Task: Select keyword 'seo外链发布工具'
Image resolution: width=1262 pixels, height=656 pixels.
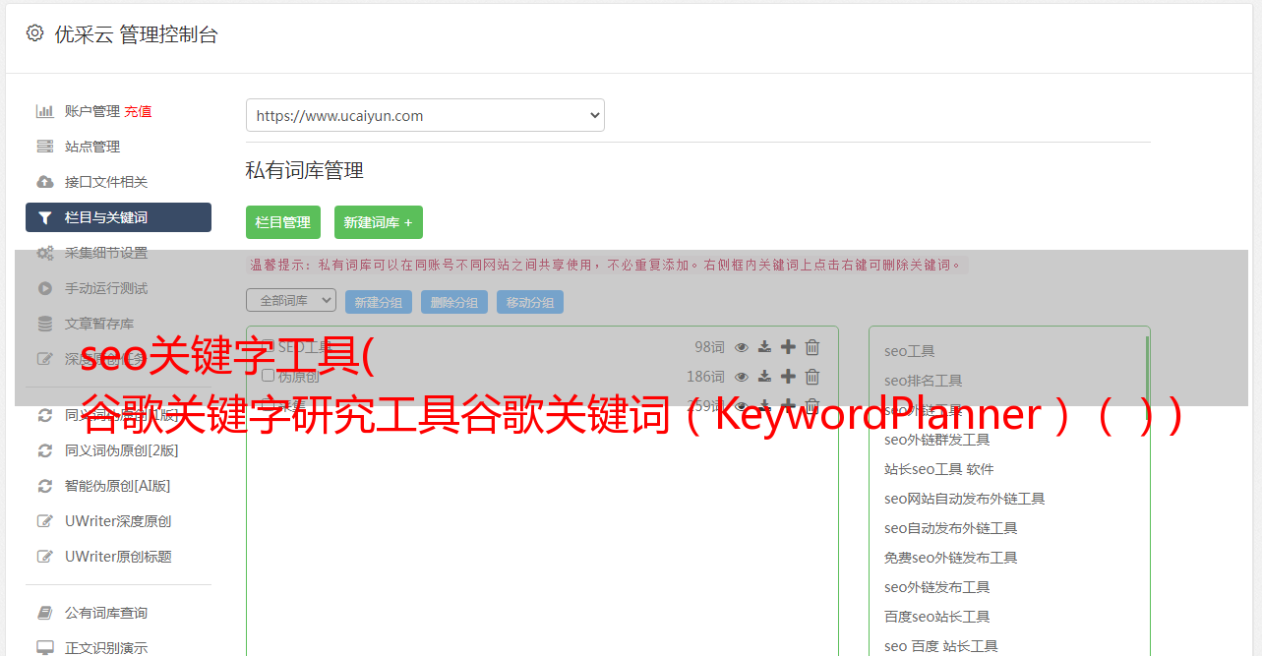Action: pyautogui.click(x=937, y=587)
